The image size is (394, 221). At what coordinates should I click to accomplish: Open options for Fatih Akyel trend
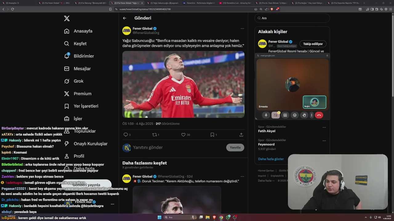(x=324, y=127)
